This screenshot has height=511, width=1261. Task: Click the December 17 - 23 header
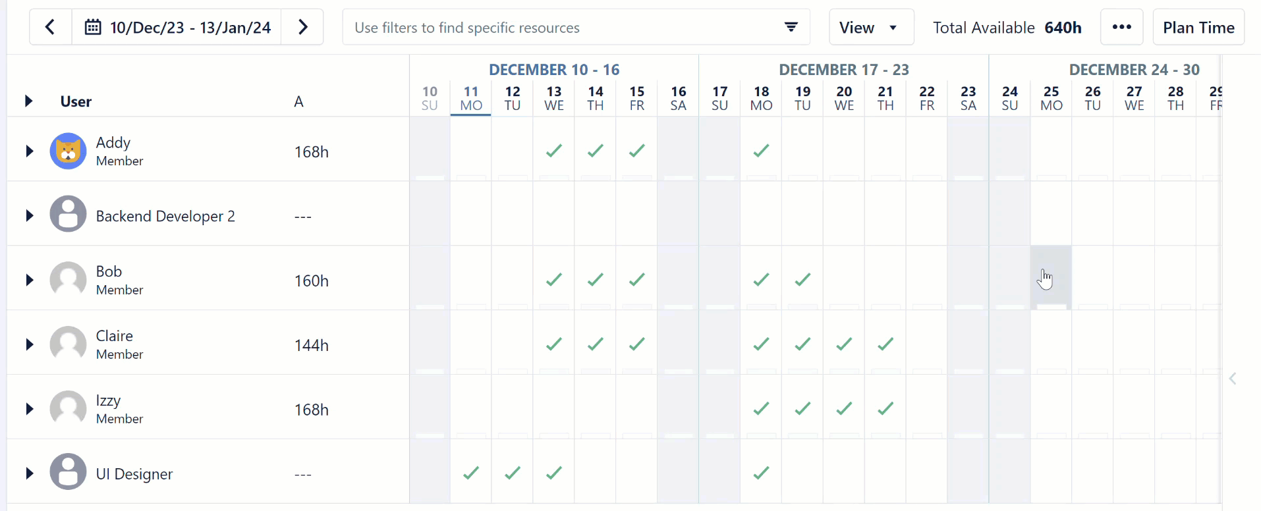click(x=844, y=69)
